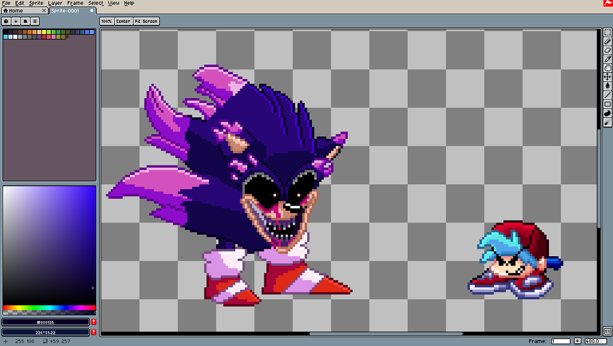Click the rainbow hue slider
The height and width of the screenshot is (346, 613).
click(x=49, y=308)
